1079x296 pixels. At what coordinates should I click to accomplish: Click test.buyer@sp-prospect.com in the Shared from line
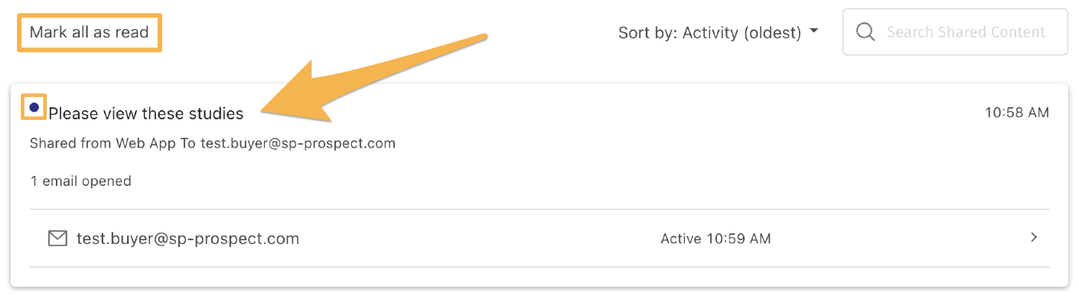tap(298, 143)
